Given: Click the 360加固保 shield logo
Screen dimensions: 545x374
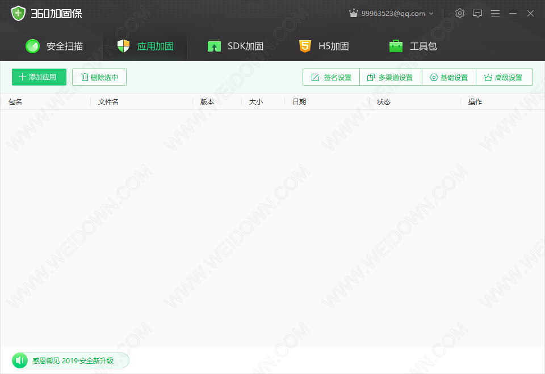Looking at the screenshot, I should (18, 14).
